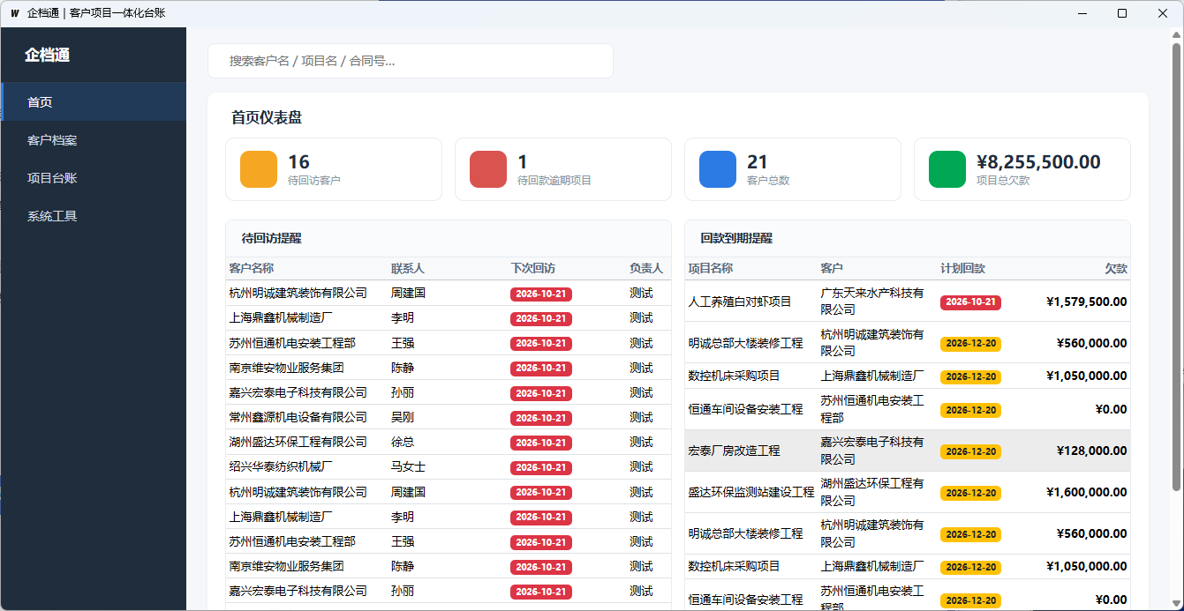Viewport: 1184px width, 611px height.
Task: Click 测试 in the 徐总 row
Action: 641,442
